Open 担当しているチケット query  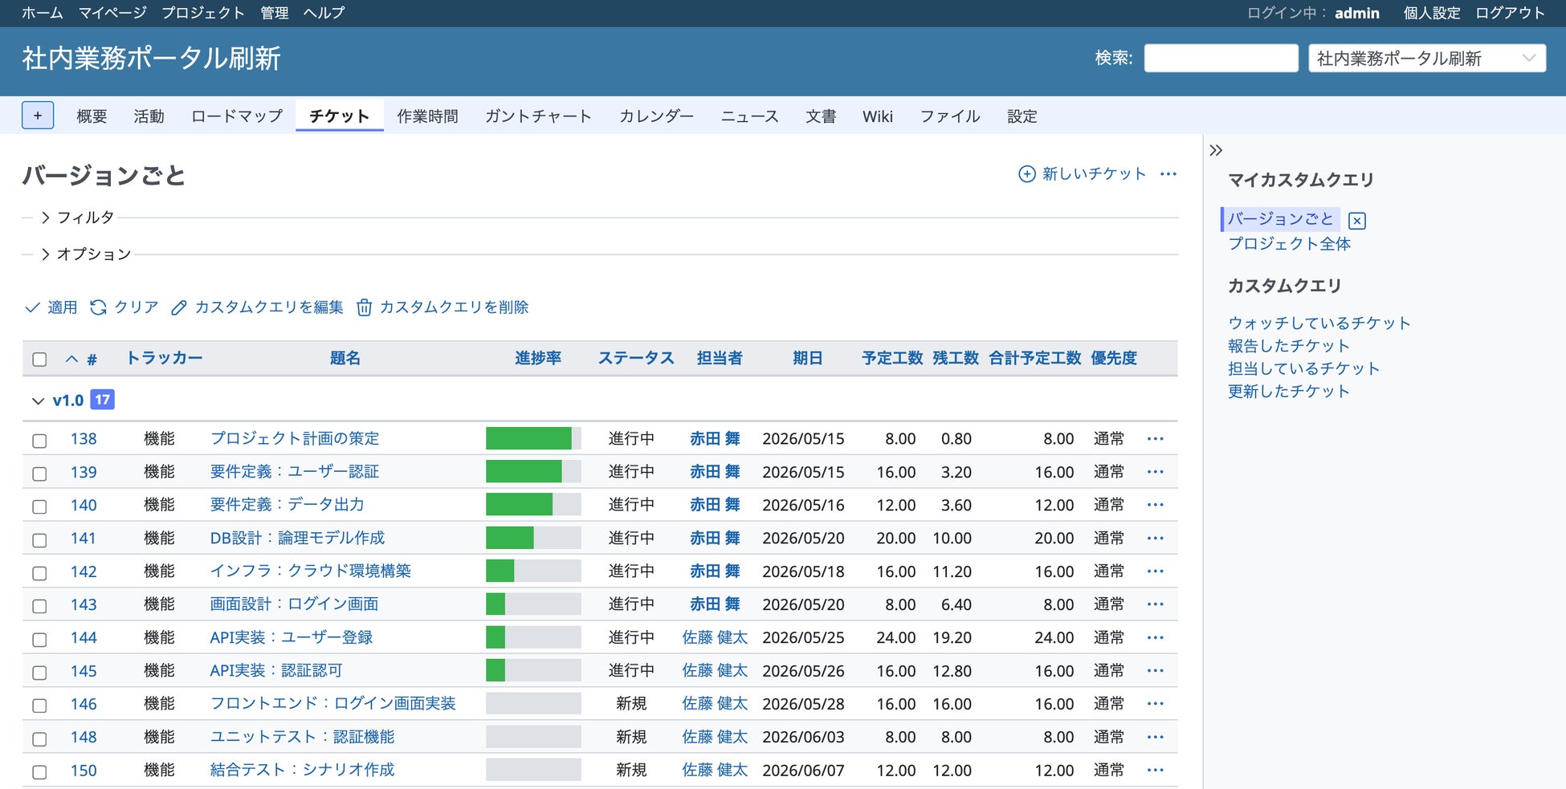pos(1304,368)
